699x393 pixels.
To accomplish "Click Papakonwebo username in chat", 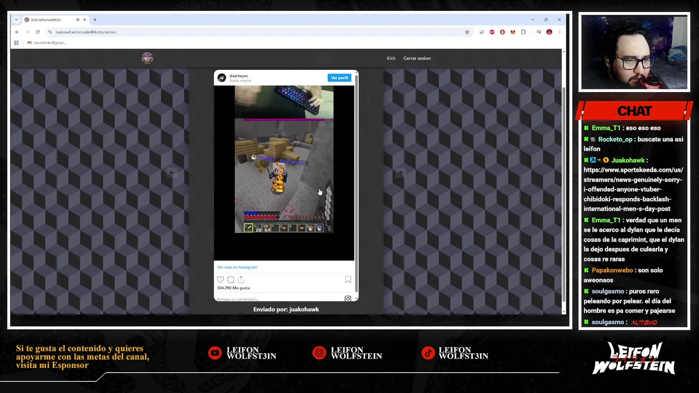I will [x=612, y=271].
